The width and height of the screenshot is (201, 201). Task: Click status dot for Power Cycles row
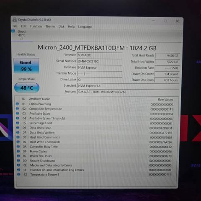(x=18, y=151)
